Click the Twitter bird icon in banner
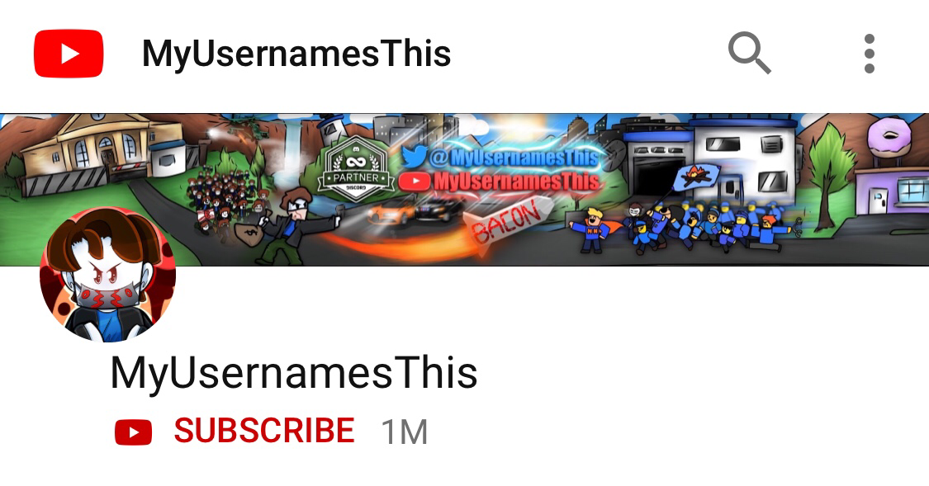 [x=415, y=156]
